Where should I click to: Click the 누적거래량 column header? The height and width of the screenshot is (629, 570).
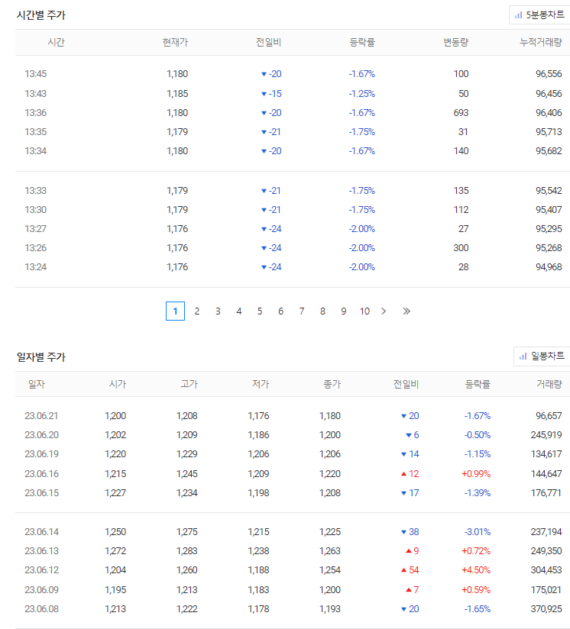(x=541, y=42)
